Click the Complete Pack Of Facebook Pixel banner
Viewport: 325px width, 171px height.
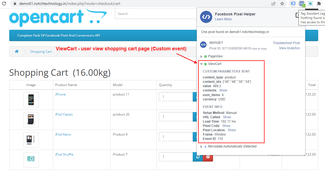59,35
